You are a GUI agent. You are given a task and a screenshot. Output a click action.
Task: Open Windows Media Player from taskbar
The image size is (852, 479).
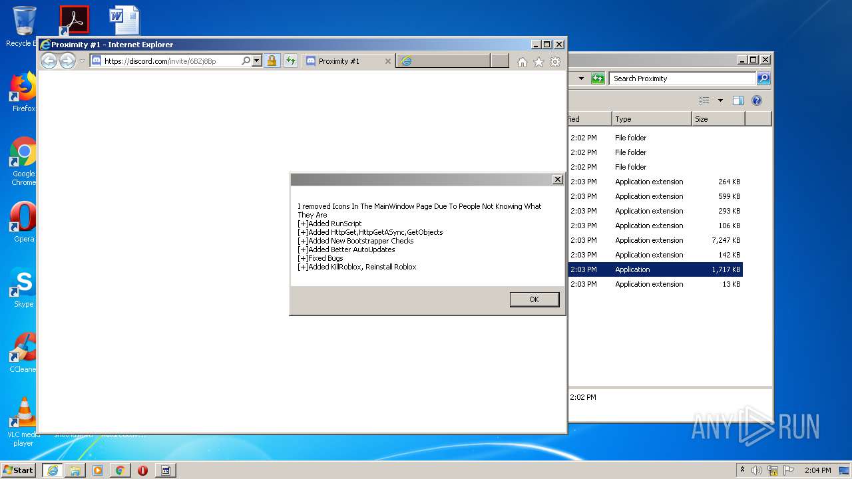click(x=98, y=470)
